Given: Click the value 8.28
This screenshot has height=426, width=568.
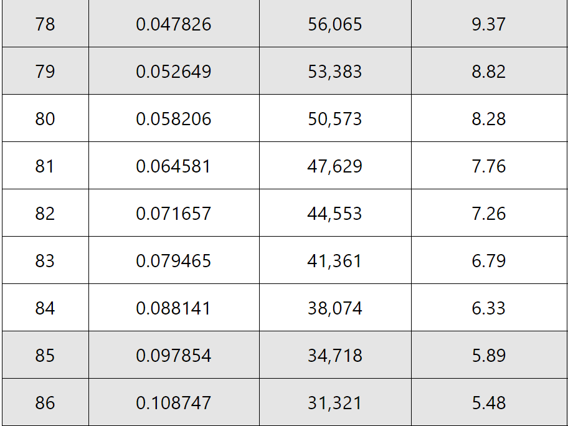Looking at the screenshot, I should pyautogui.click(x=489, y=119).
